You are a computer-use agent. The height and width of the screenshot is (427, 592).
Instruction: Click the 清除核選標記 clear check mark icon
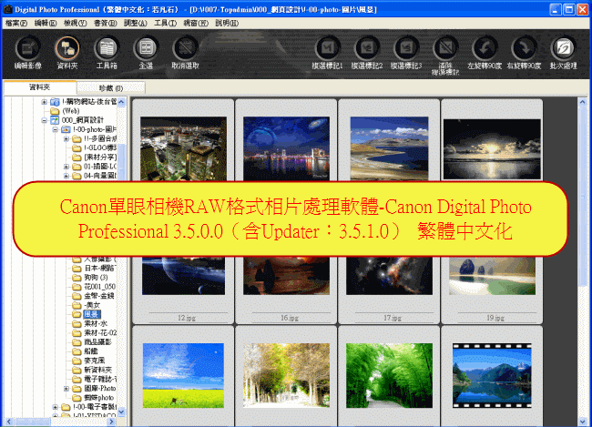(x=444, y=50)
